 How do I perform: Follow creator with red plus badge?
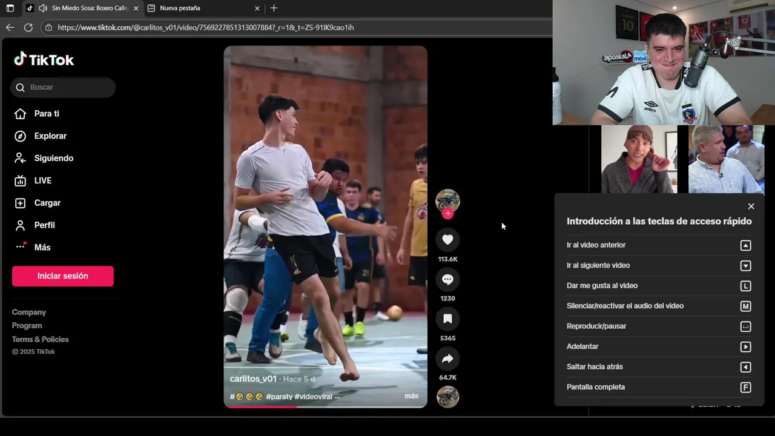pyautogui.click(x=447, y=213)
